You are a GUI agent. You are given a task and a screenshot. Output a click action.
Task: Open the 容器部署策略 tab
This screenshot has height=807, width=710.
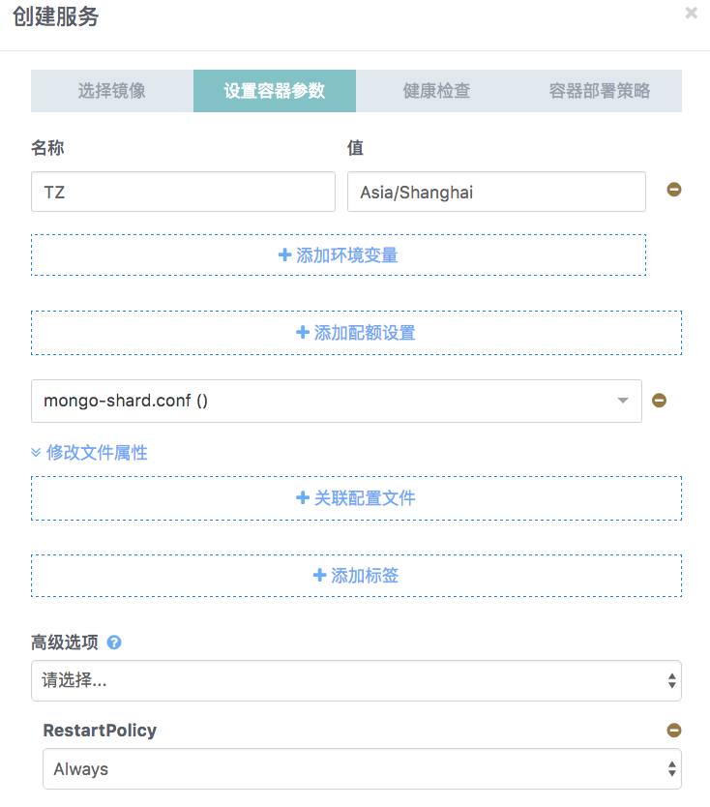click(600, 90)
